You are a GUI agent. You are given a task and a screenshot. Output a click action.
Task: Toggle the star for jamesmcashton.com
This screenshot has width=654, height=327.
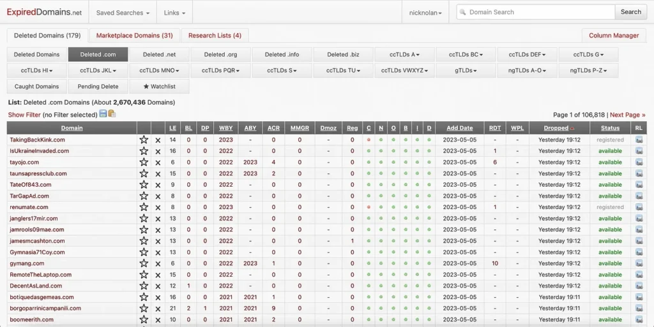coord(144,241)
